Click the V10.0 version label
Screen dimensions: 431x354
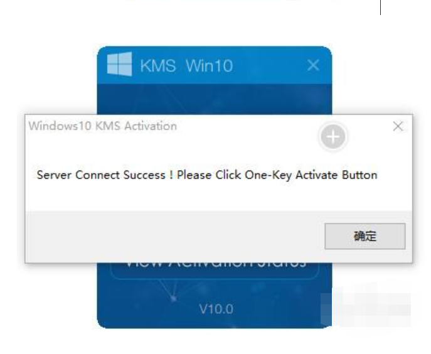[x=216, y=309]
